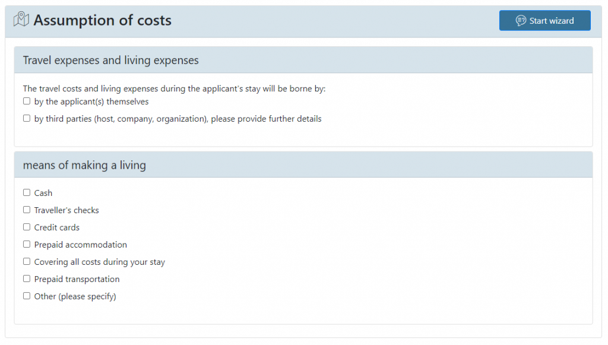Click the 'Assumption of costs' page title
The image size is (608, 345).
pos(102,20)
